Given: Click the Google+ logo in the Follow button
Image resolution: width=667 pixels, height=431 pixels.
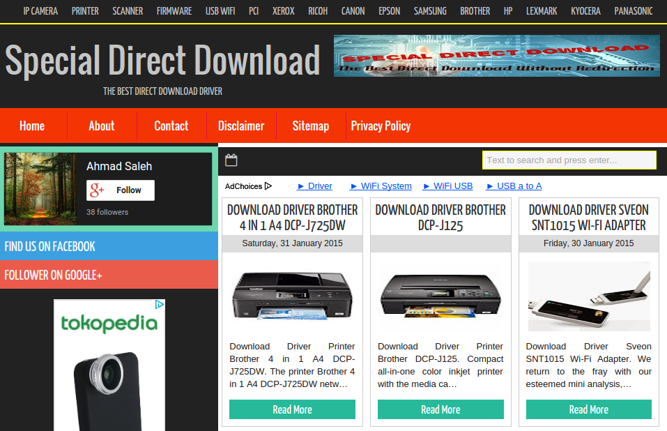Looking at the screenshot, I should pyautogui.click(x=97, y=190).
